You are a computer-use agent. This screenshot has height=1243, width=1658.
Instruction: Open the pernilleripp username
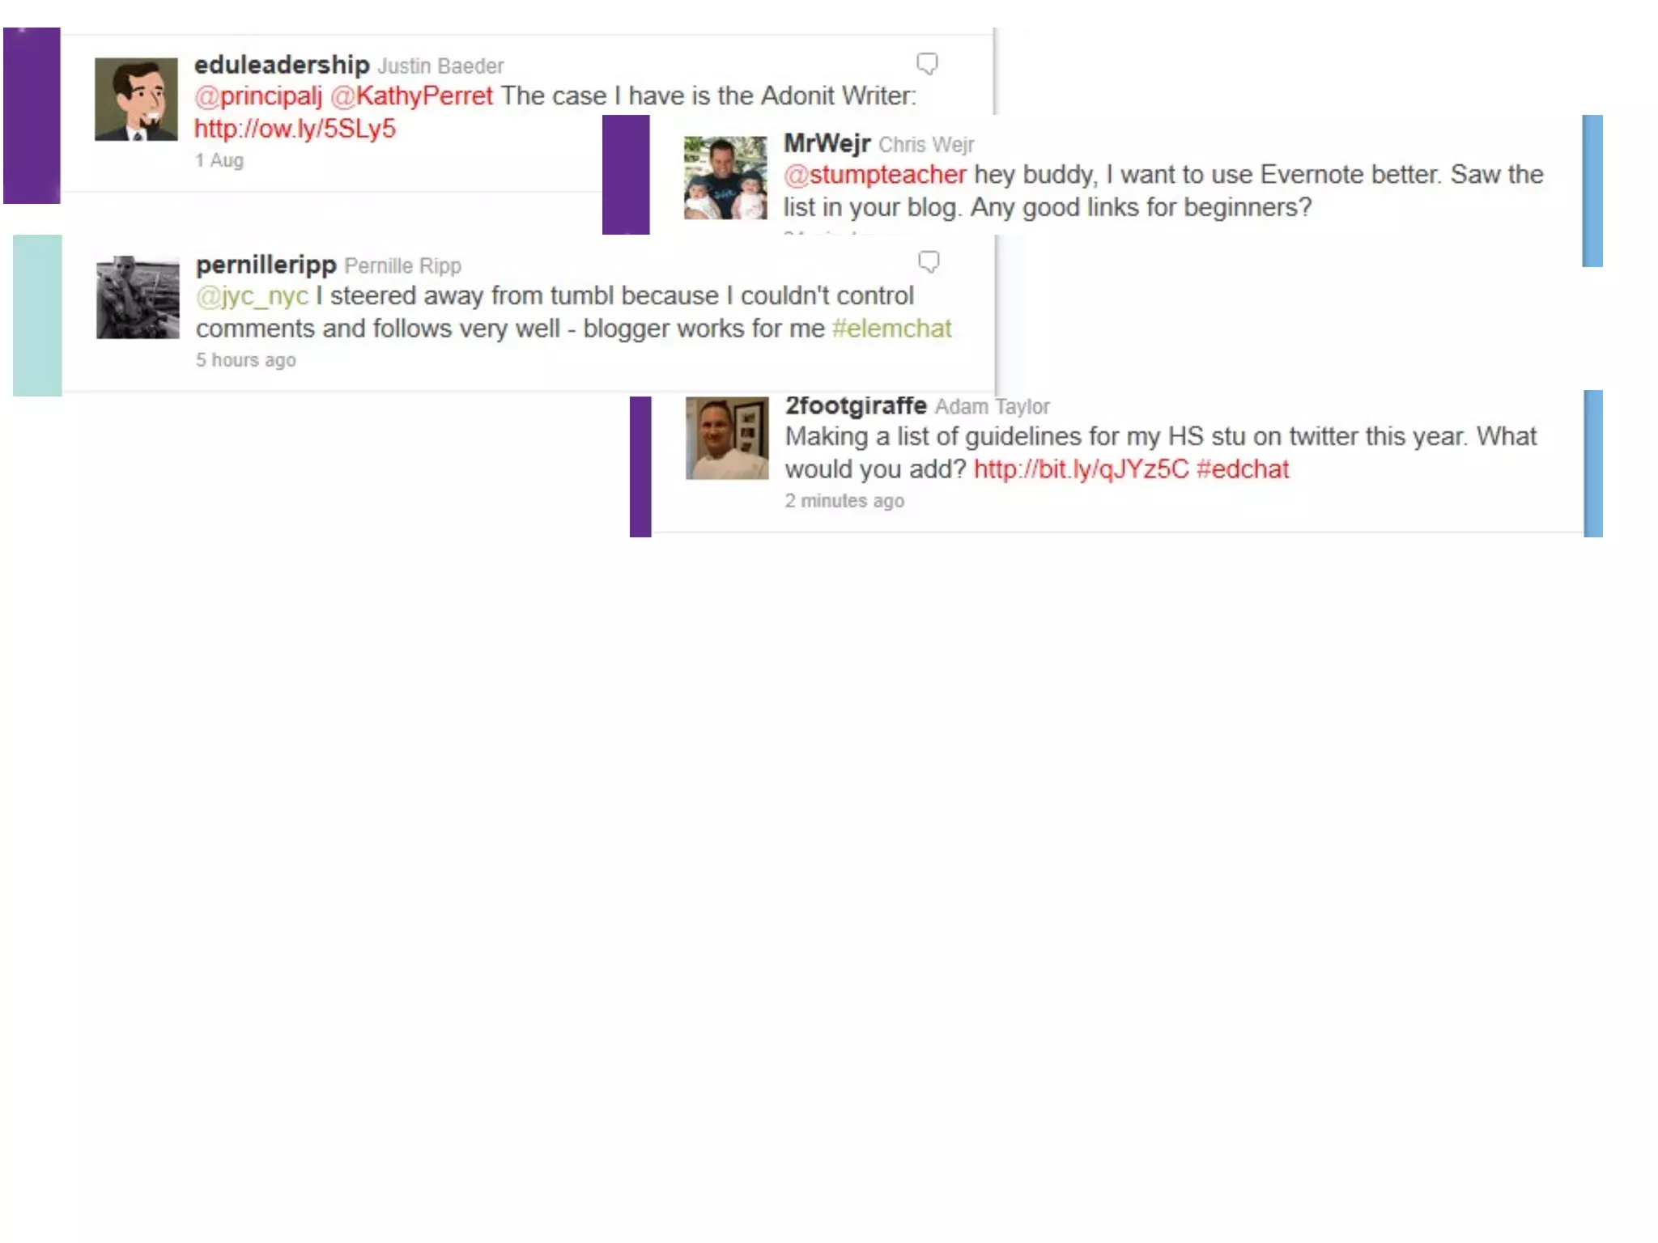click(266, 265)
